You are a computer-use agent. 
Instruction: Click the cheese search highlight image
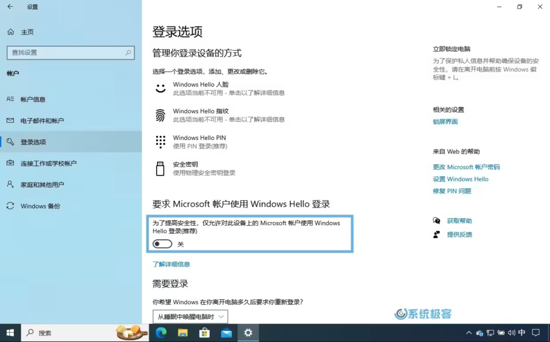click(131, 332)
